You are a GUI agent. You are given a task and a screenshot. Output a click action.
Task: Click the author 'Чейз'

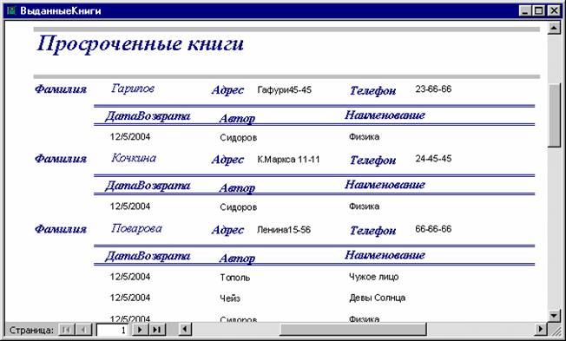(230, 298)
